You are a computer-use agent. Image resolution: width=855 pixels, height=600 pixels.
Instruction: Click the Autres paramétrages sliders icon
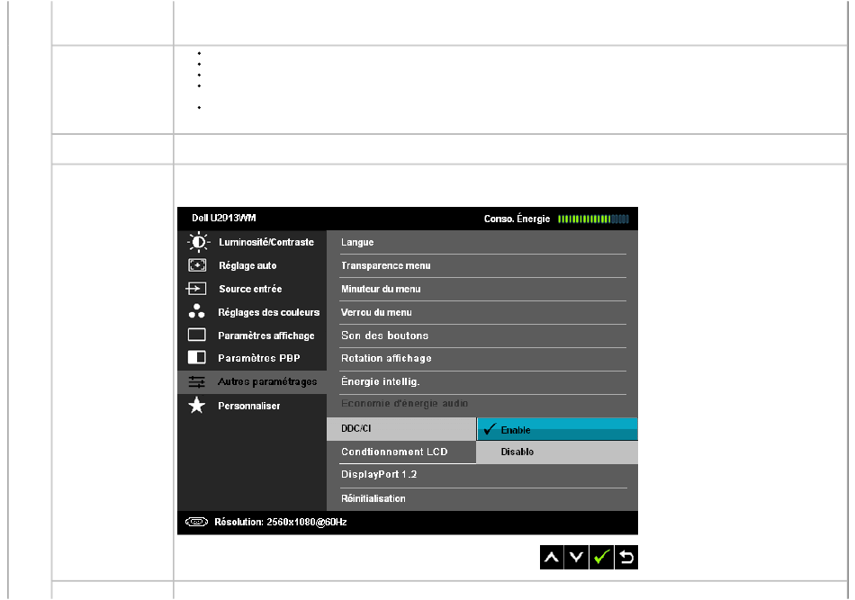pyautogui.click(x=197, y=382)
